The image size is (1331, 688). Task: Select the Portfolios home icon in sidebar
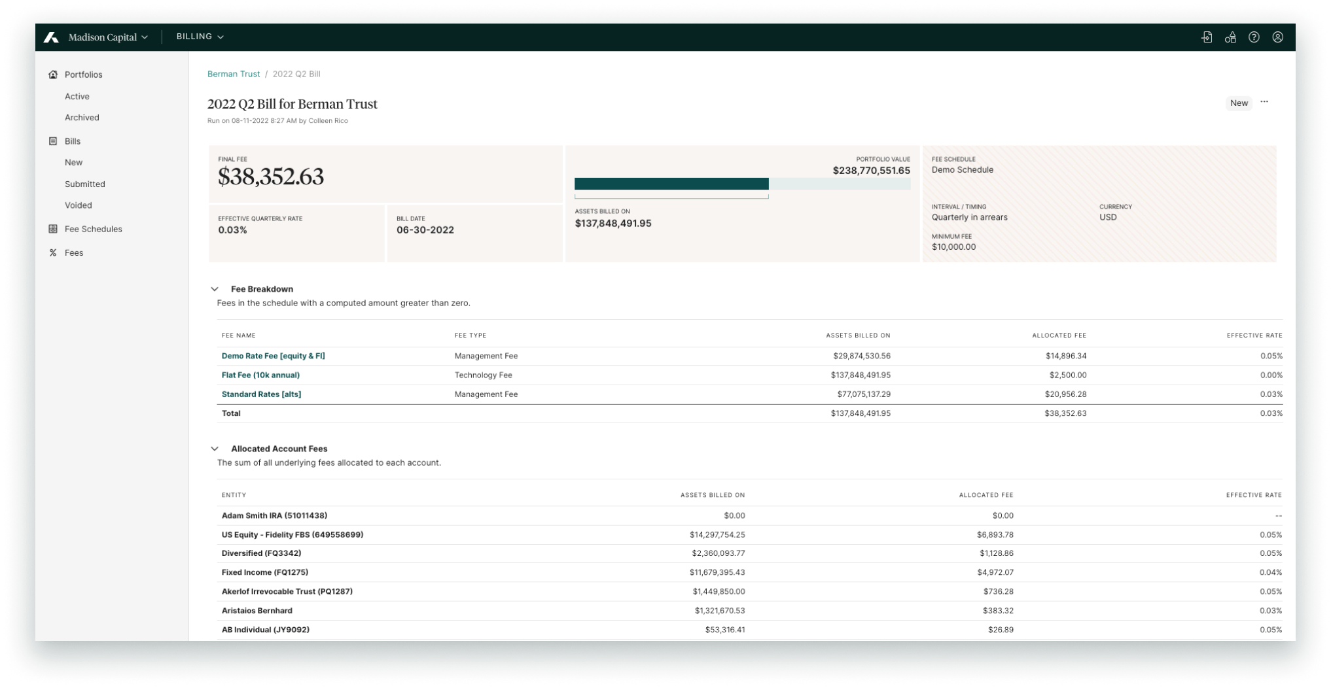[x=53, y=75]
